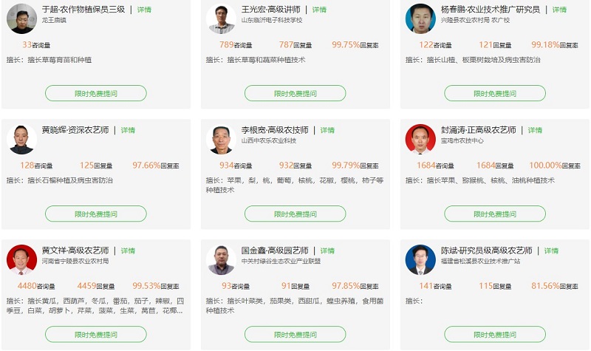Click 限时免费提问 under 黄文祥's card
The width and height of the screenshot is (591, 351).
tap(96, 334)
